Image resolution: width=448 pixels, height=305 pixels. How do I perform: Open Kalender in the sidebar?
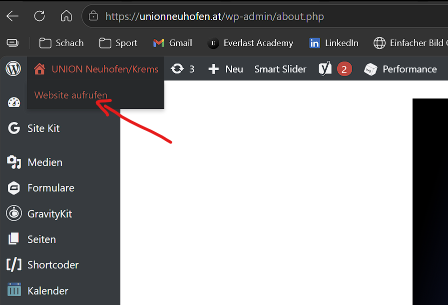[47, 291]
